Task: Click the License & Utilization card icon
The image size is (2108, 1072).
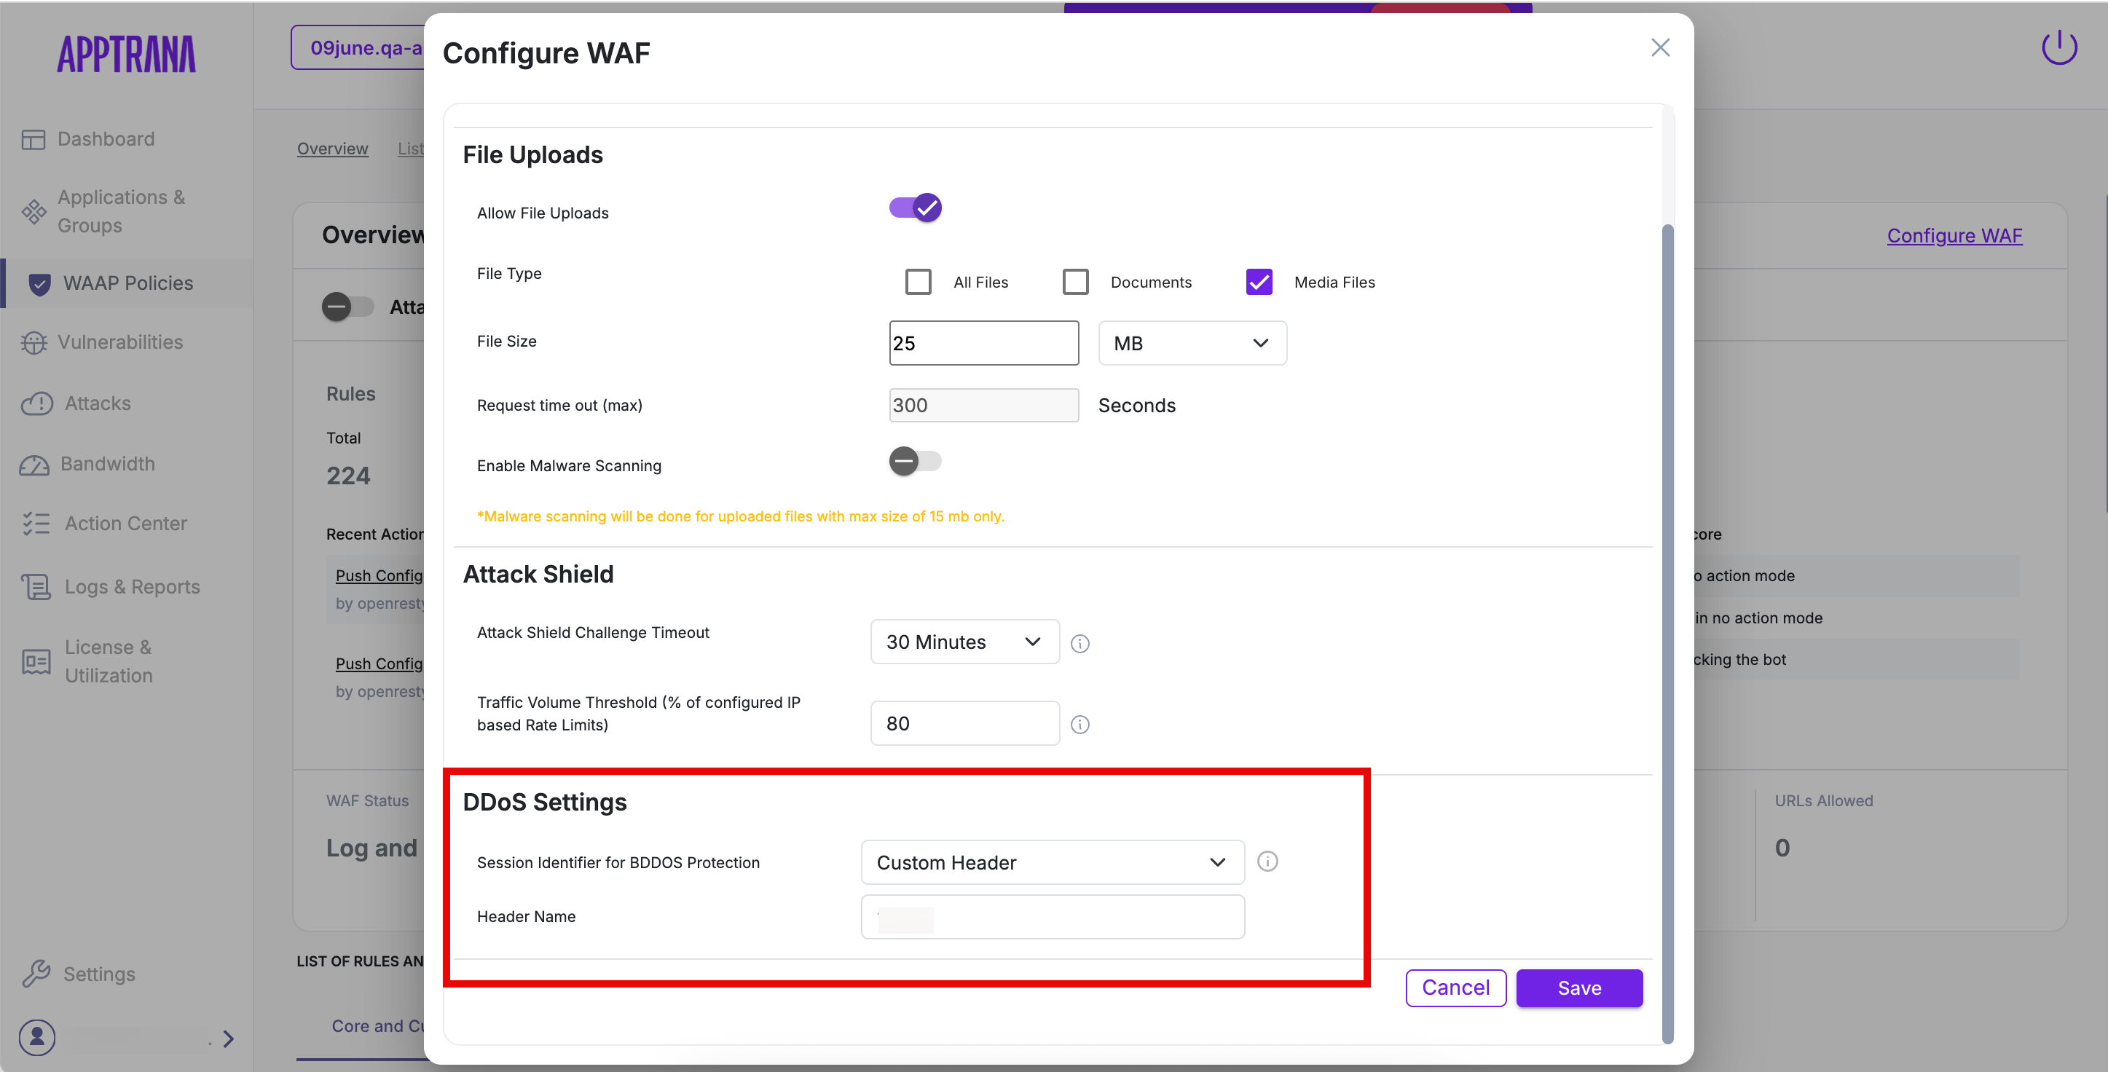Action: click(36, 661)
